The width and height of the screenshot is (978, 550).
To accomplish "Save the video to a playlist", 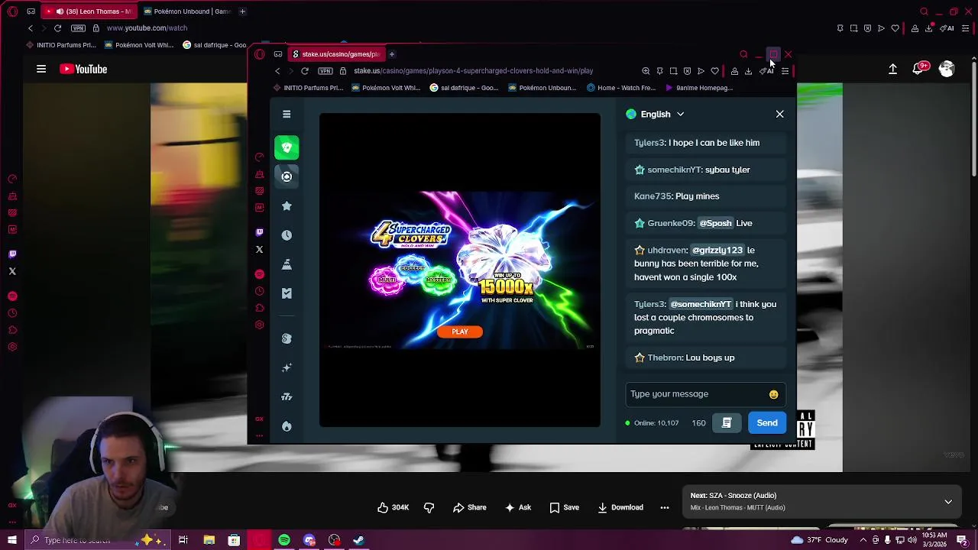I will (x=564, y=507).
